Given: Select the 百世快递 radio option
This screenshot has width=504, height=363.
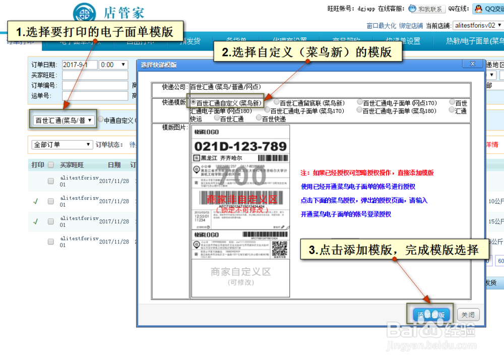Looking at the screenshot, I should pyautogui.click(x=259, y=117).
